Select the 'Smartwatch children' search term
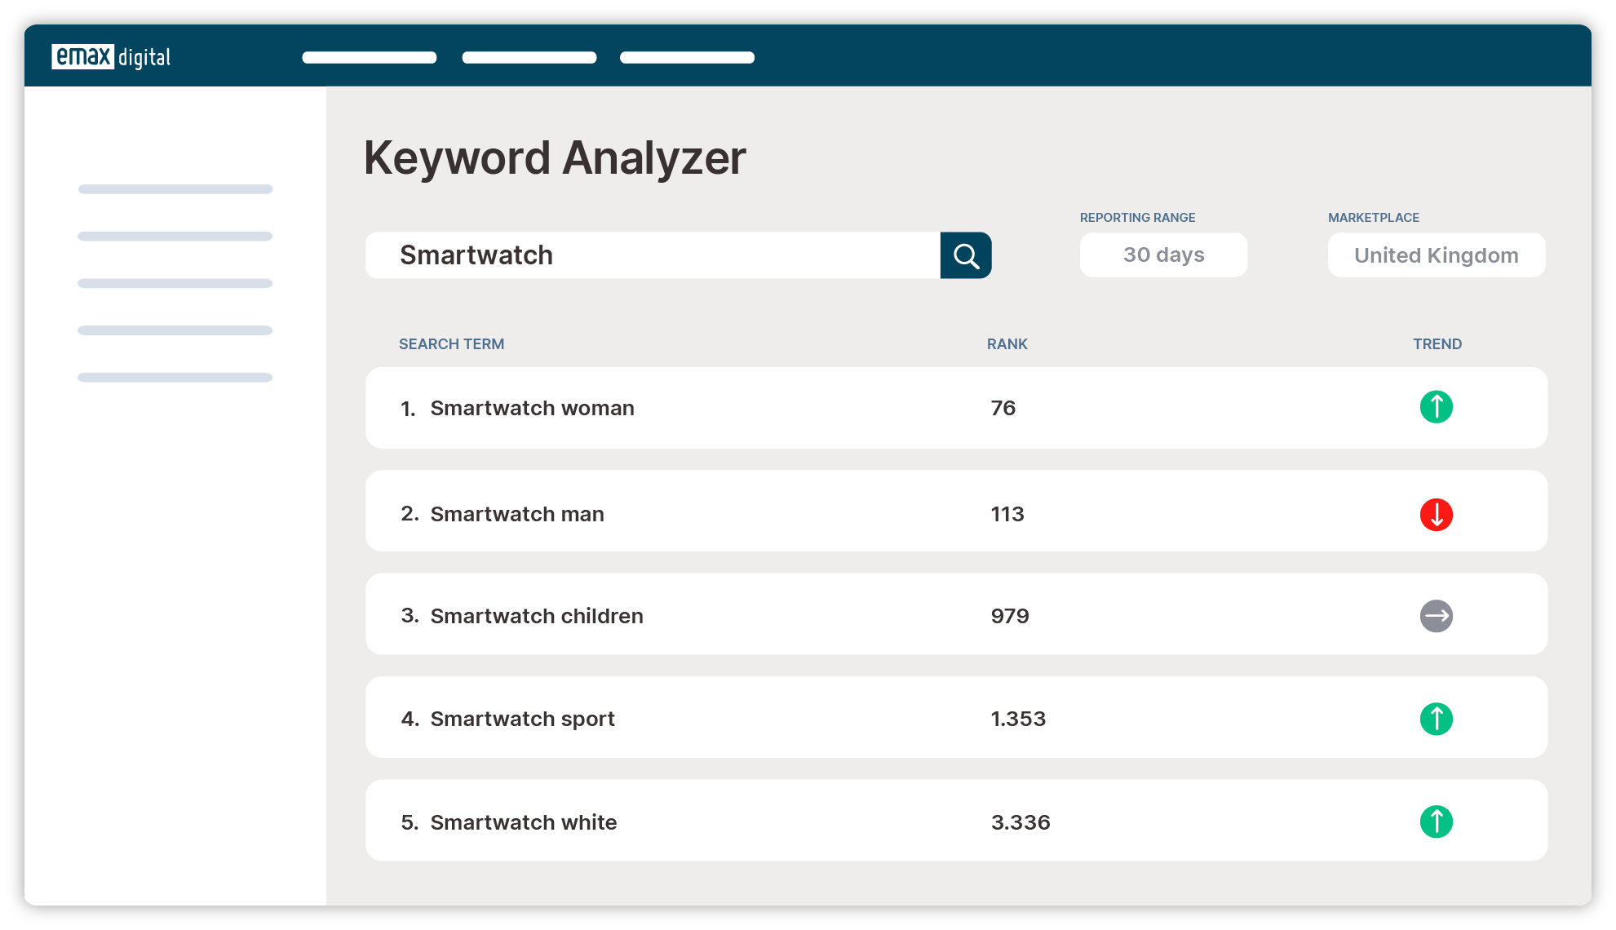Image resolution: width=1616 pixels, height=930 pixels. [537, 616]
